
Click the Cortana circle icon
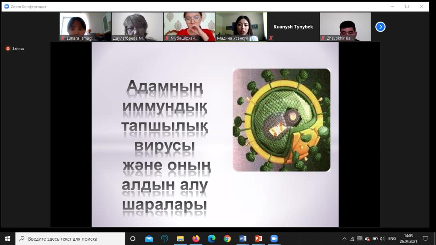(133, 239)
